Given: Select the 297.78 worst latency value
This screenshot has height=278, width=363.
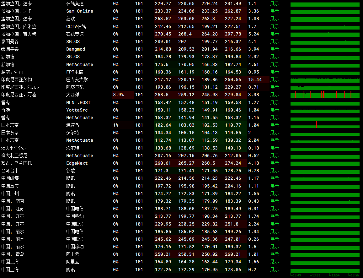Looking at the screenshot, I should 233,34.
